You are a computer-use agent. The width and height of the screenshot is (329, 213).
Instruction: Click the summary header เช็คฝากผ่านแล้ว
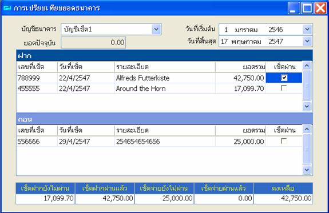[x=105, y=188]
